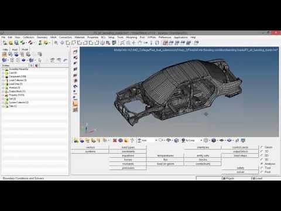Viewport: 281px width, 211px height.
Task: Expand the Load Collector (3) tree node
Action: pyautogui.click(x=3, y=80)
